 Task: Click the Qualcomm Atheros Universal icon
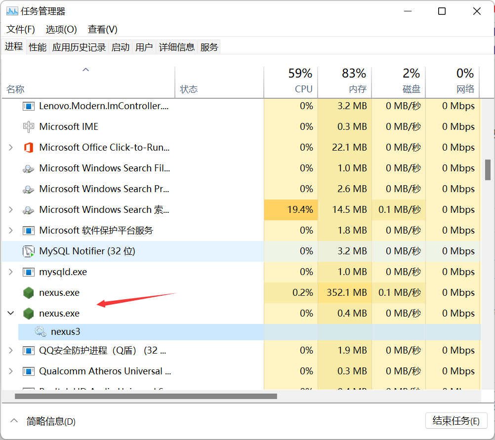[x=29, y=371]
